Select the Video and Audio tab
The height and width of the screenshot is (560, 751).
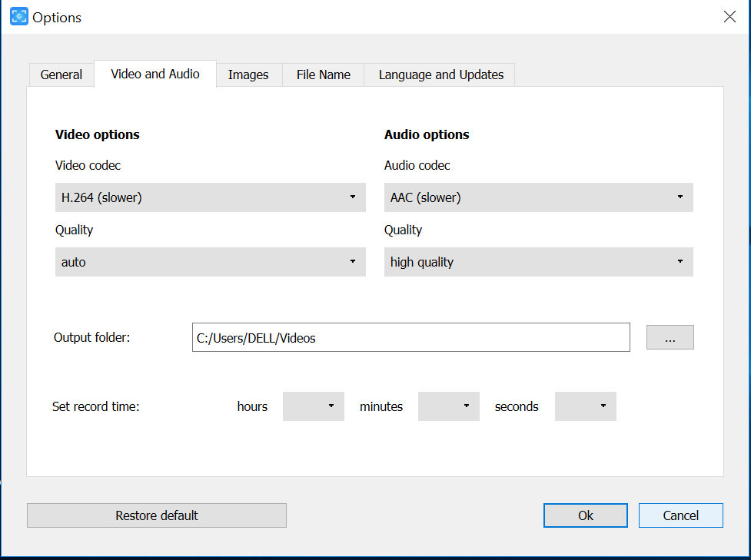tap(155, 74)
